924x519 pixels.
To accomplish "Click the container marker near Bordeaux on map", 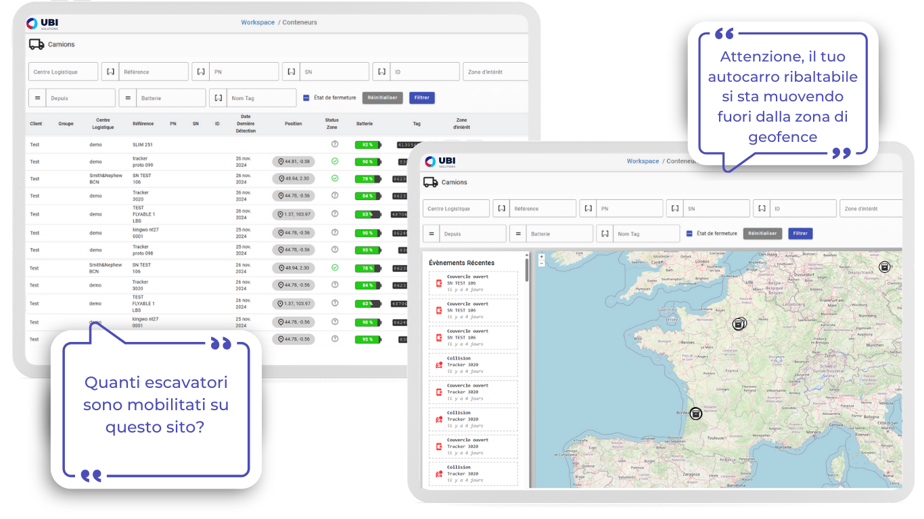I will 696,414.
